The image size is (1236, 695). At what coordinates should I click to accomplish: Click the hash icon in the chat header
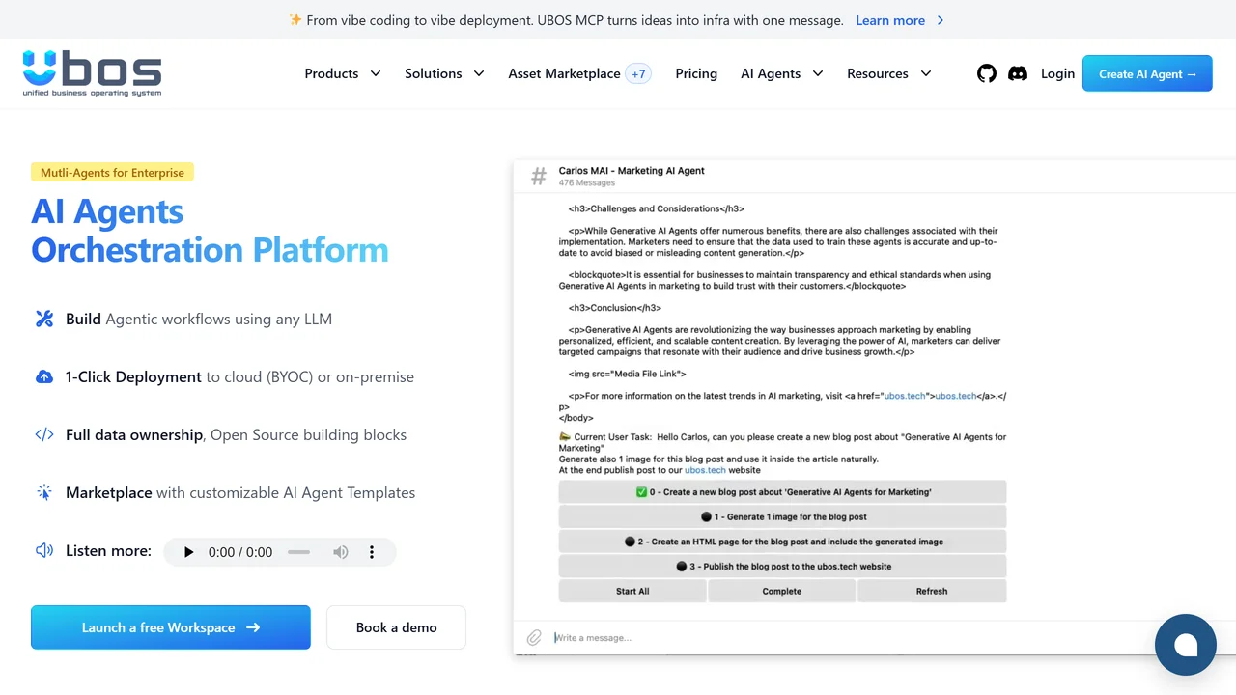tap(539, 176)
